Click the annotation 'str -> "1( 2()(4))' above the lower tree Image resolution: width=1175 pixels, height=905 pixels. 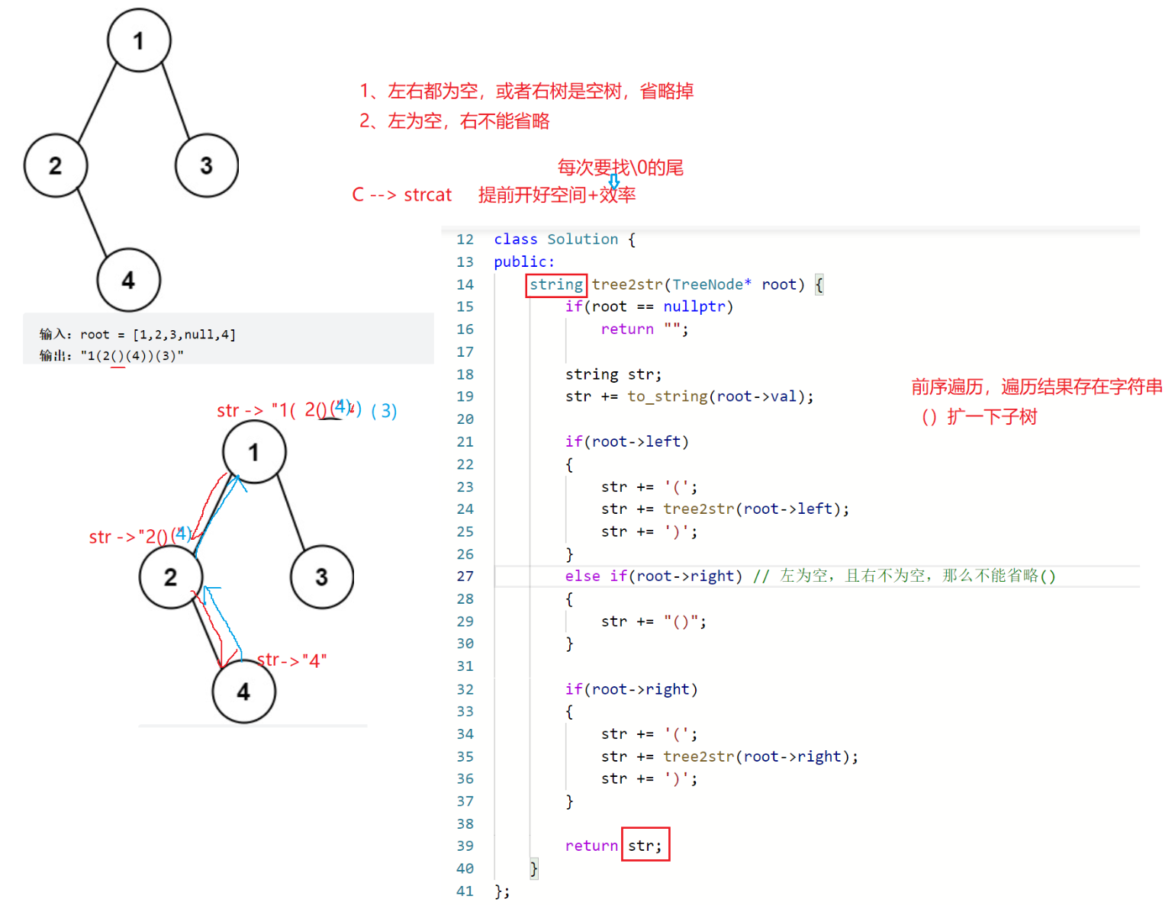[x=289, y=410]
